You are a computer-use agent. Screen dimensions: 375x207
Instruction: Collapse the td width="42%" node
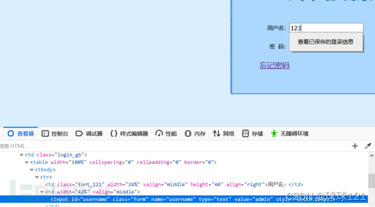[x=42, y=192]
